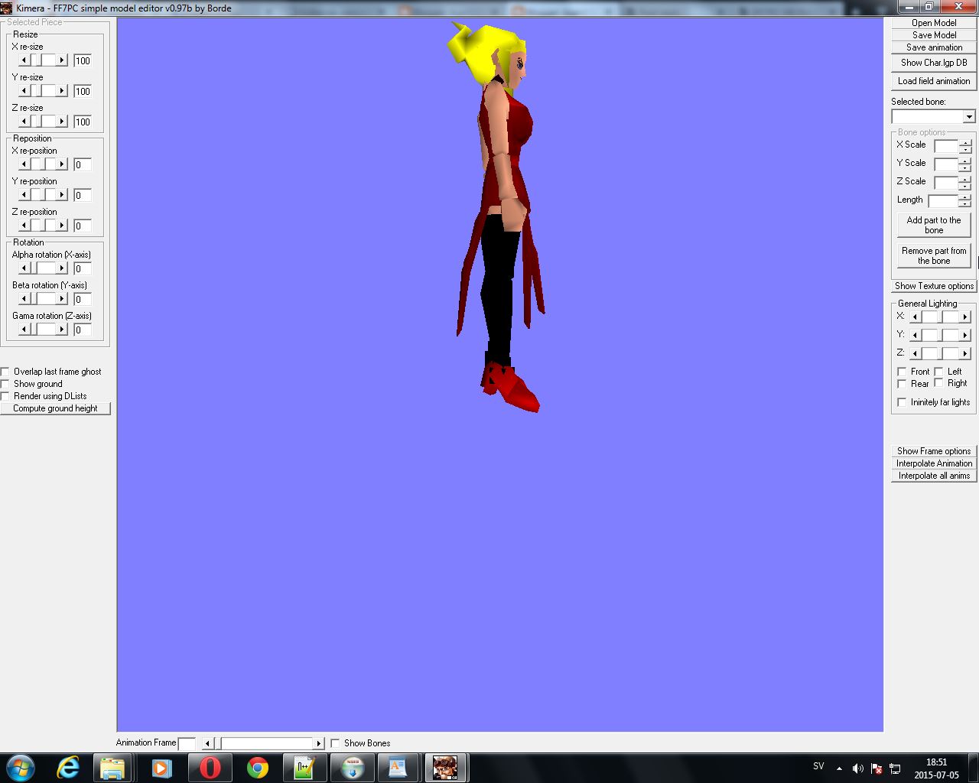Decrease Y Scale spinner down
Screen dimensions: 979x783
(965, 168)
